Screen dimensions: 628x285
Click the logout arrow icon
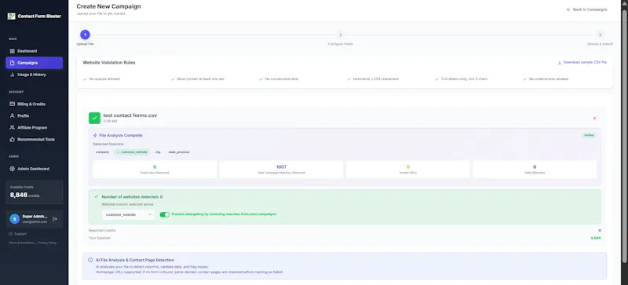tap(55, 219)
